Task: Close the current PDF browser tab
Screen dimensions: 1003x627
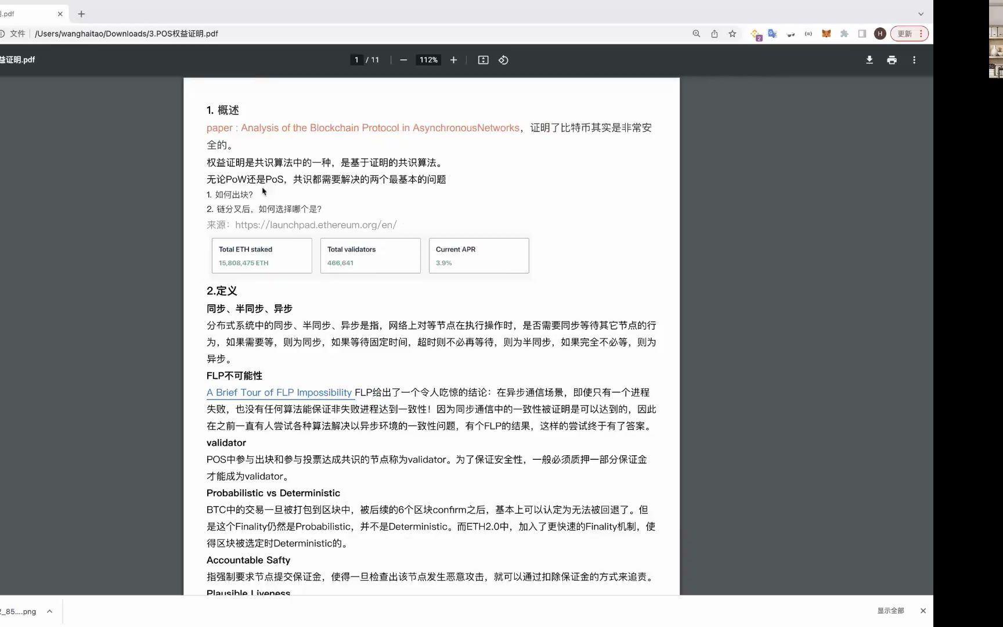Action: click(x=60, y=13)
